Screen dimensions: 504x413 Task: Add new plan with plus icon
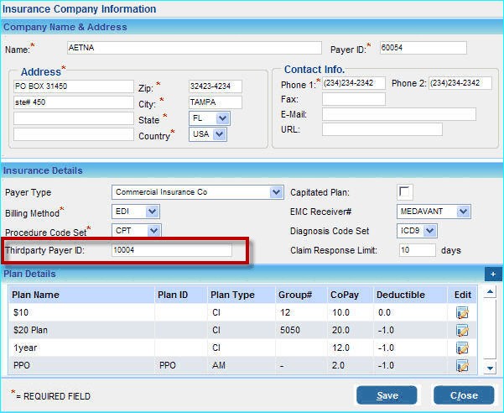pyautogui.click(x=493, y=274)
